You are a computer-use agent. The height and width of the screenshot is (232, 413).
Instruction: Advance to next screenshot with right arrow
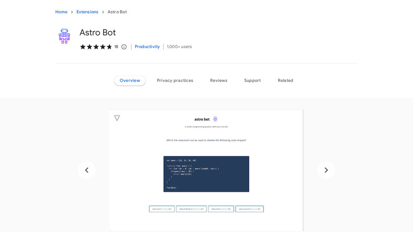point(326,170)
